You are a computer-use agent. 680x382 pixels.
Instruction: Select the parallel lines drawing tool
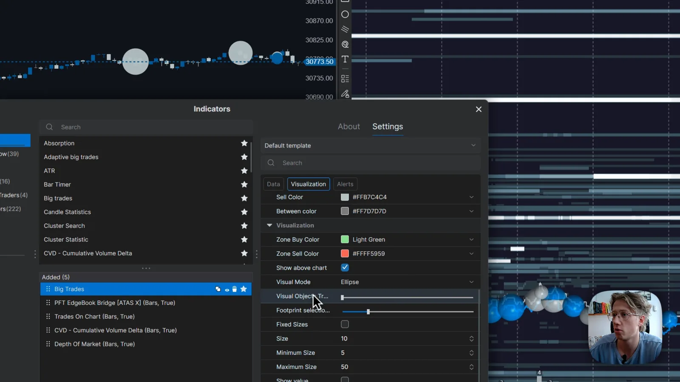click(x=345, y=29)
